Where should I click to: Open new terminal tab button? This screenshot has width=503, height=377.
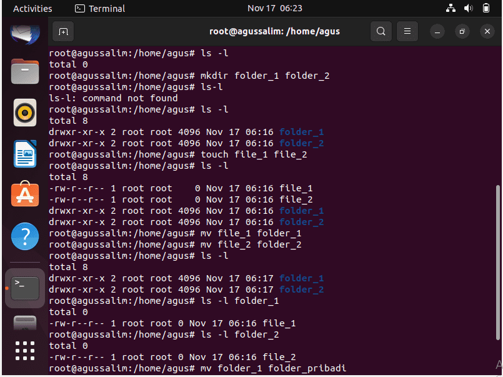(63, 31)
